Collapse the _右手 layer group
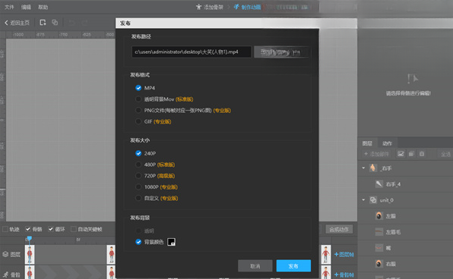 [x=363, y=168]
